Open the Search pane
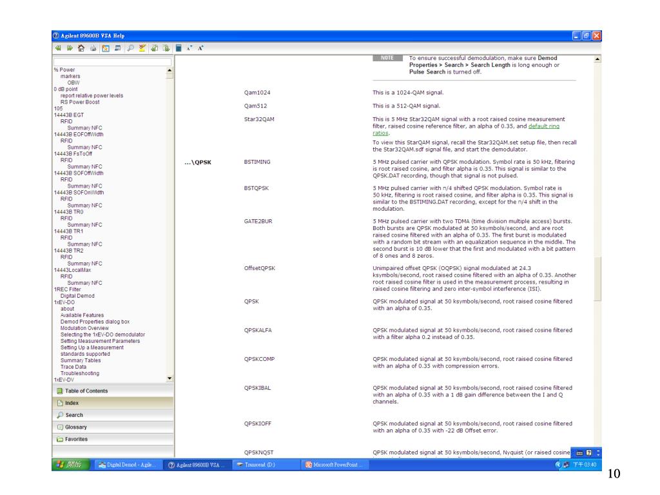 click(x=113, y=415)
